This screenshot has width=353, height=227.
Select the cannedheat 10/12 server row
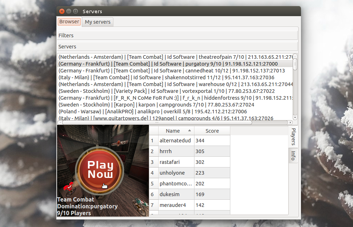(x=175, y=71)
